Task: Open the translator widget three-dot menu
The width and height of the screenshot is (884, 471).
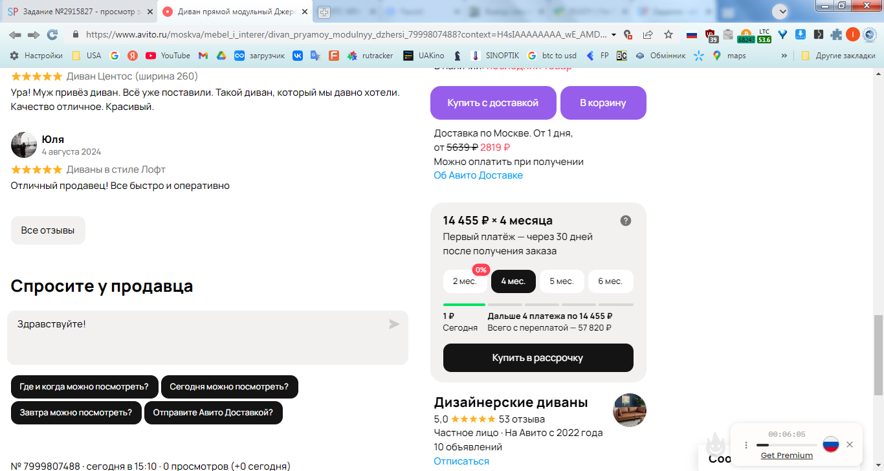Action: [x=746, y=445]
